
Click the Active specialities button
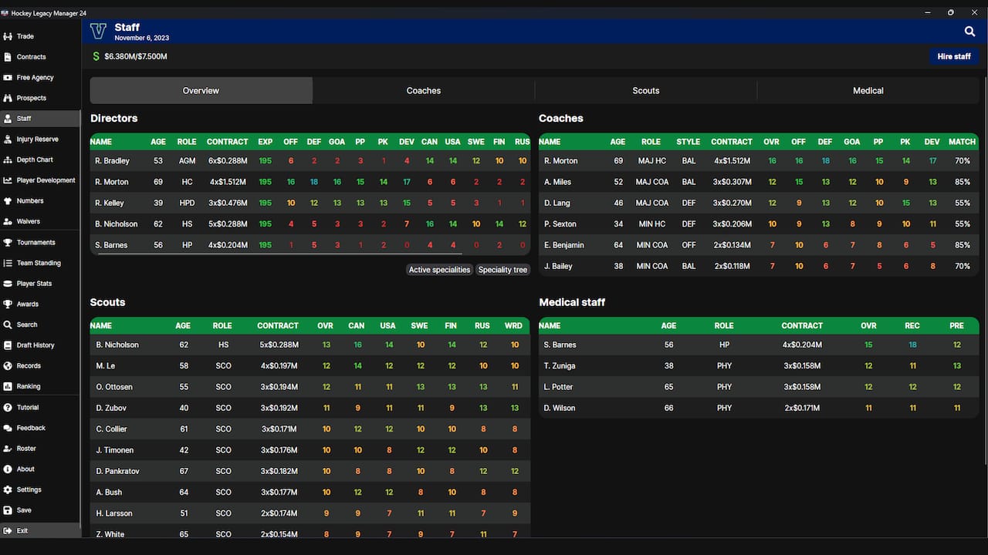439,270
